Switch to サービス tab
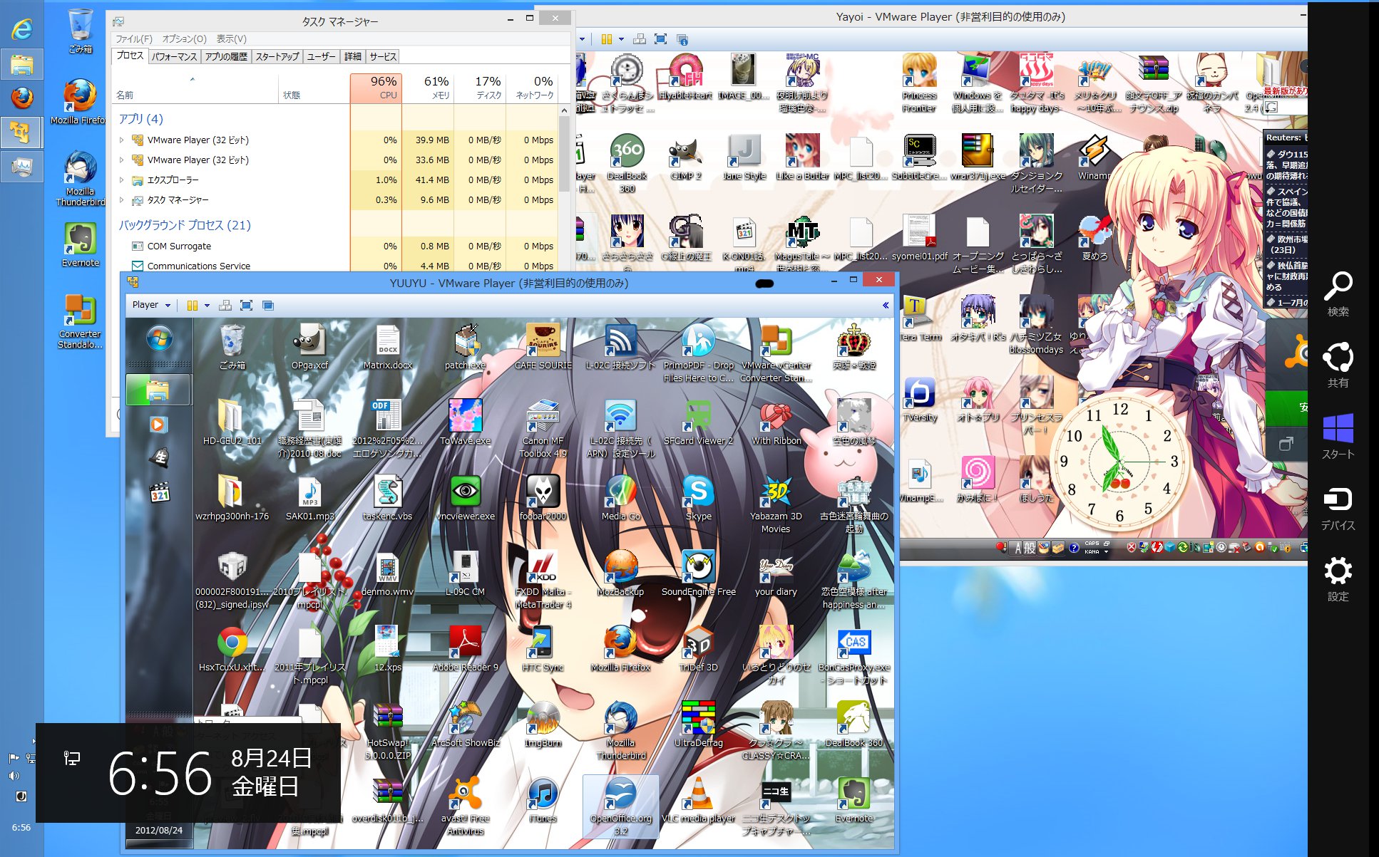Image resolution: width=1379 pixels, height=857 pixels. pyautogui.click(x=383, y=56)
